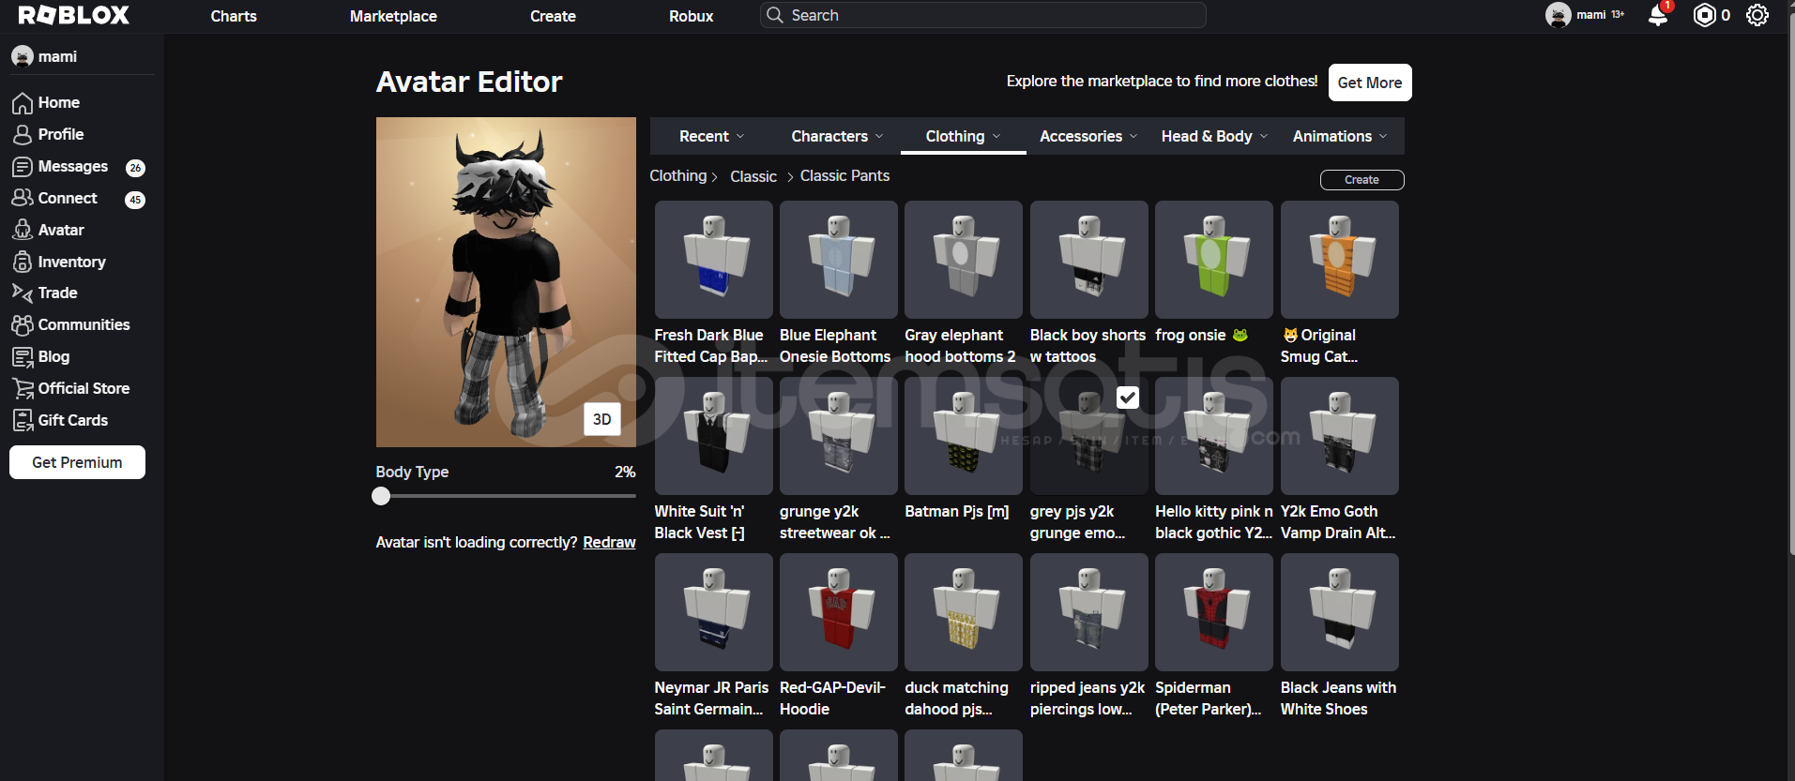Select Spiderman (Peter Parker) pants thumbnail
This screenshot has width=1795, height=781.
pyautogui.click(x=1214, y=612)
